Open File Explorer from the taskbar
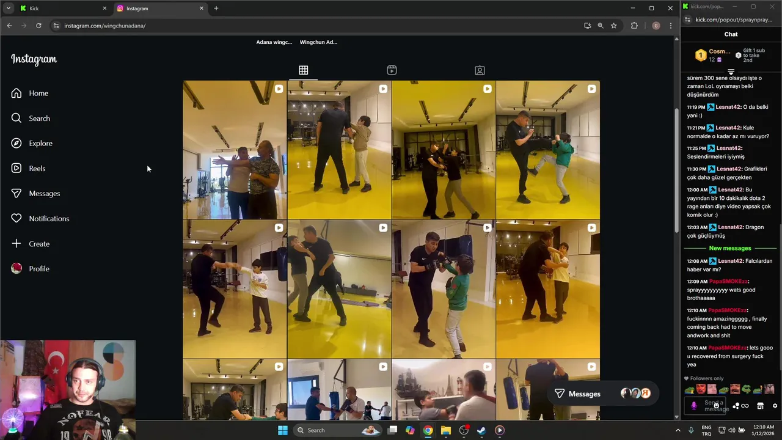Viewport: 782px width, 440px height. click(446, 430)
